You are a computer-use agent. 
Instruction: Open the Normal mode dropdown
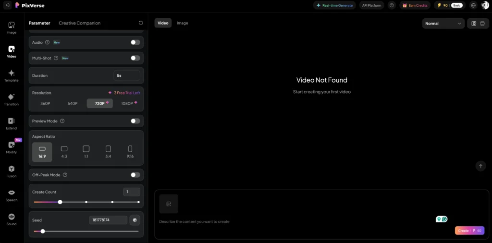(443, 24)
